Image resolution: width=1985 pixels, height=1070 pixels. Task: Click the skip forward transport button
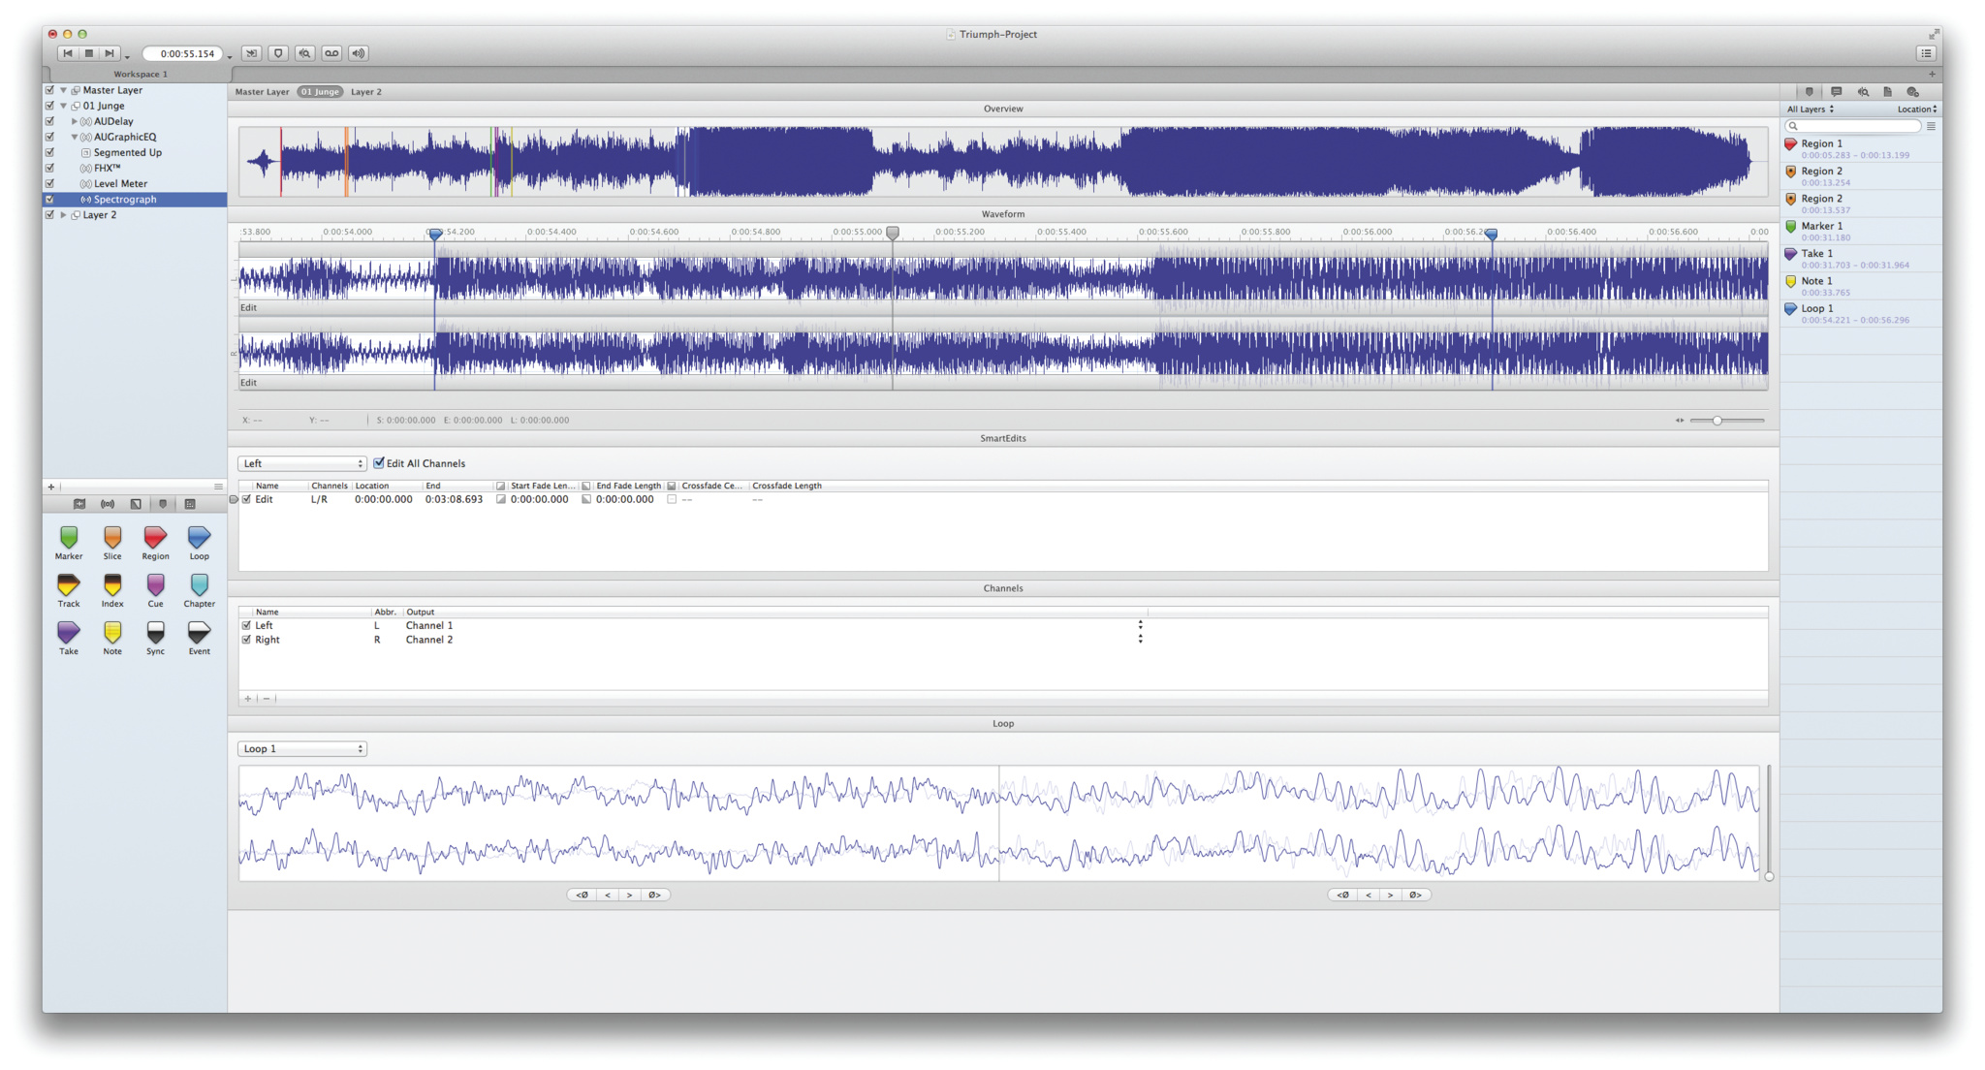tap(110, 53)
